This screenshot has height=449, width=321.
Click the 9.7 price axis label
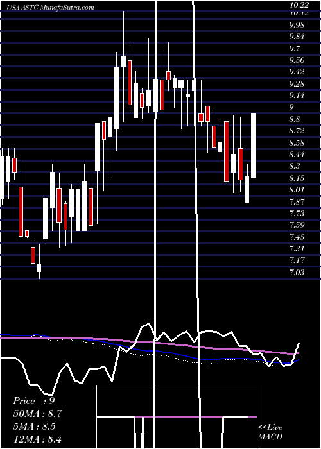294,48
